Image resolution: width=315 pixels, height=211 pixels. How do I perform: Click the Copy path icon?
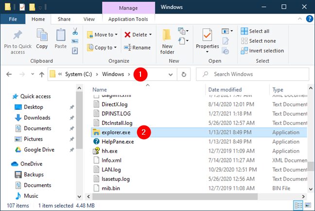[x=75, y=41]
